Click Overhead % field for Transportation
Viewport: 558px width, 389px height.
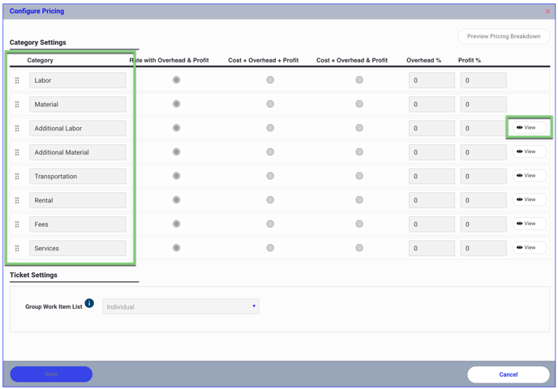431,177
